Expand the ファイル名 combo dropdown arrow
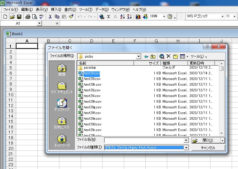 tap(186, 140)
